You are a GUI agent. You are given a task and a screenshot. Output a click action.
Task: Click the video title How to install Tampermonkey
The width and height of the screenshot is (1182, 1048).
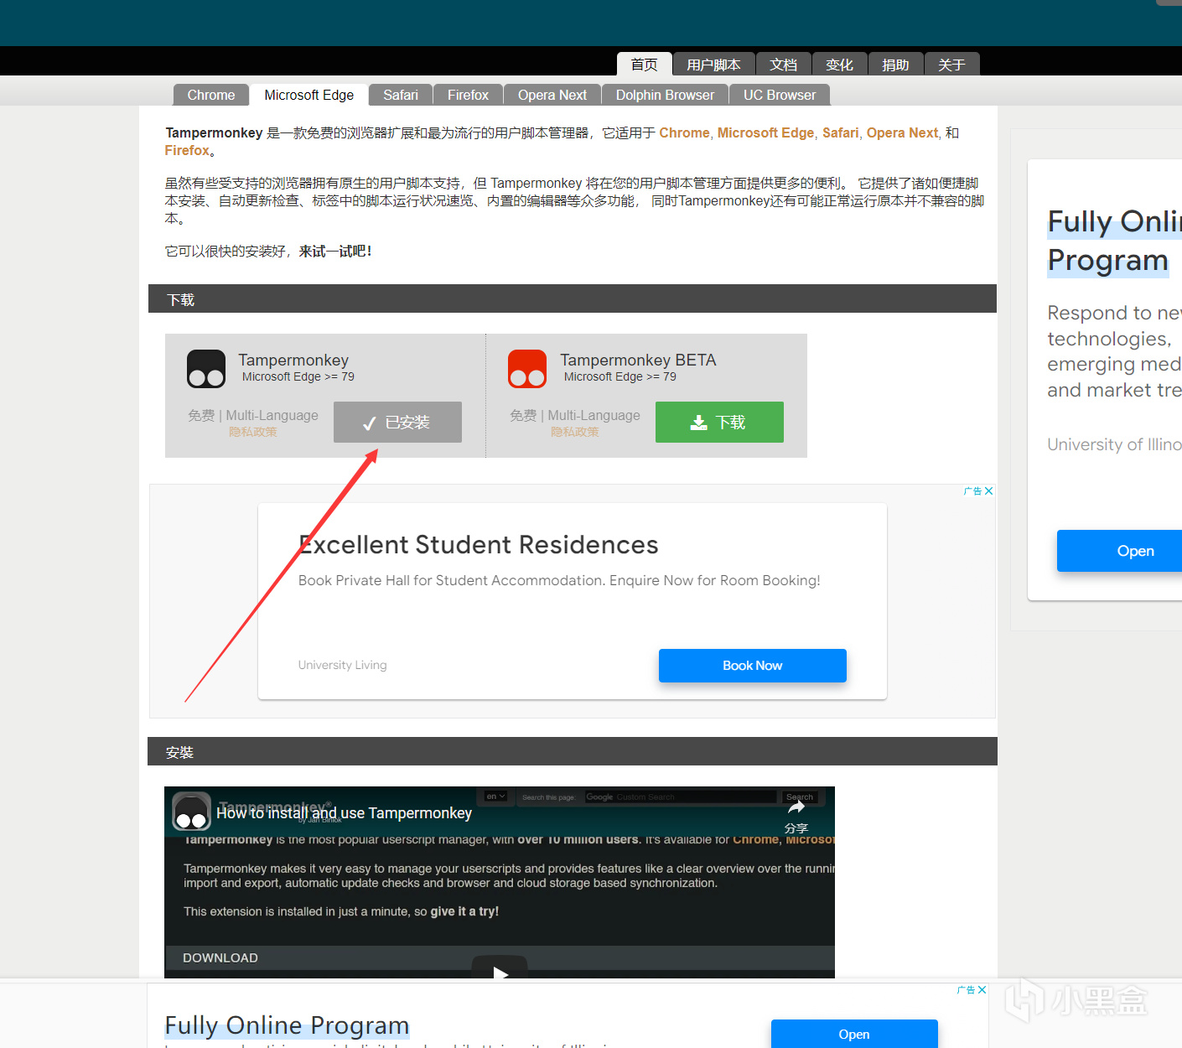click(344, 813)
